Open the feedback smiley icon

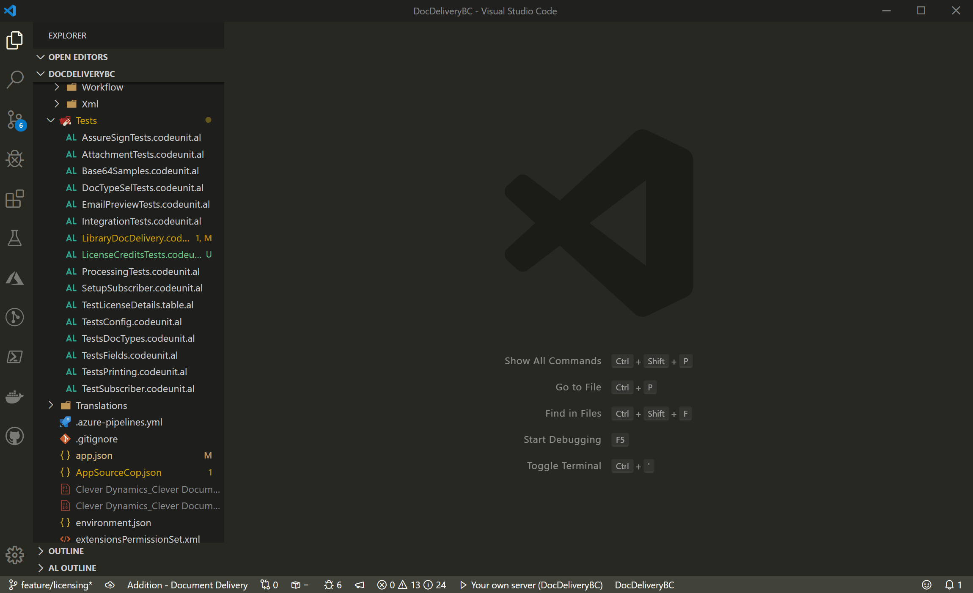click(x=926, y=585)
